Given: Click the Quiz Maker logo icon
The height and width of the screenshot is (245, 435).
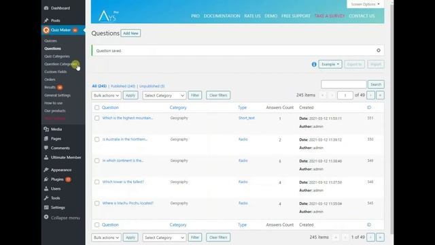Looking at the screenshot, I should (46, 30).
